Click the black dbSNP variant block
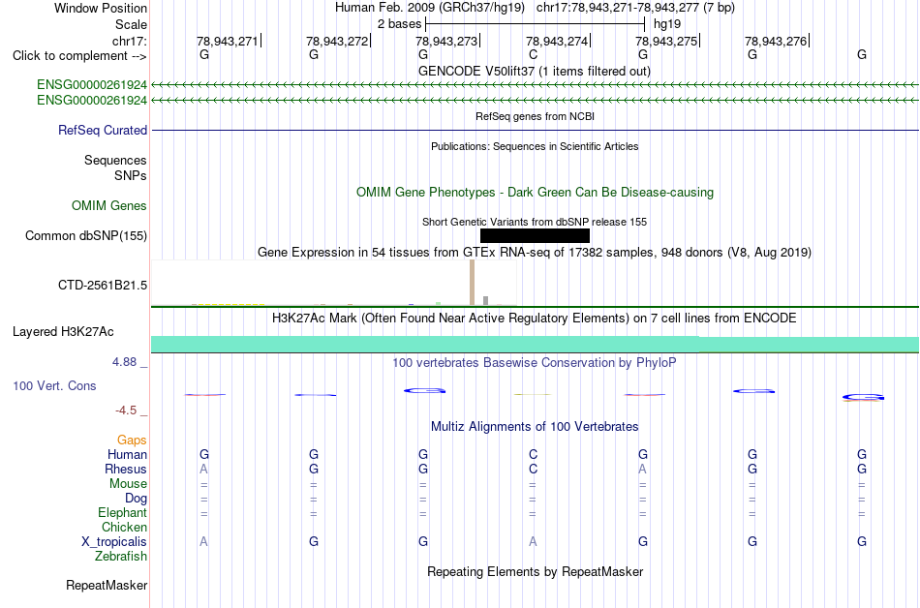The image size is (920, 608). pos(535,235)
